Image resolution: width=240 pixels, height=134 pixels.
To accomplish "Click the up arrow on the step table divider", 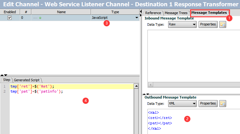I will (x=2, y=75).
